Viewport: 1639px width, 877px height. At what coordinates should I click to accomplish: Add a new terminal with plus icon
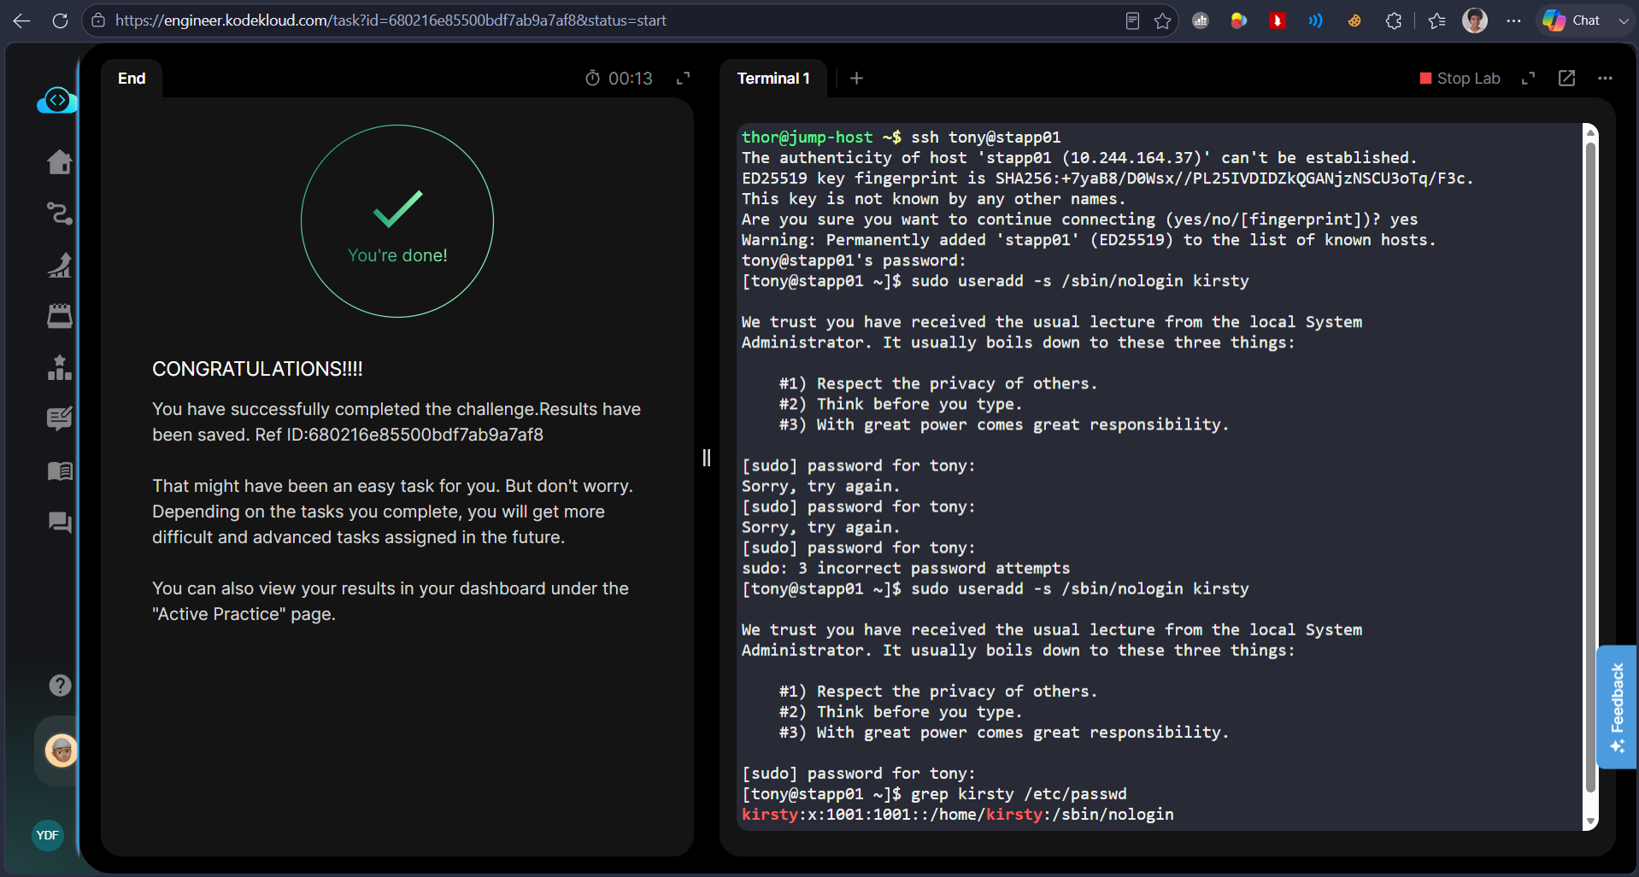pyautogui.click(x=856, y=79)
